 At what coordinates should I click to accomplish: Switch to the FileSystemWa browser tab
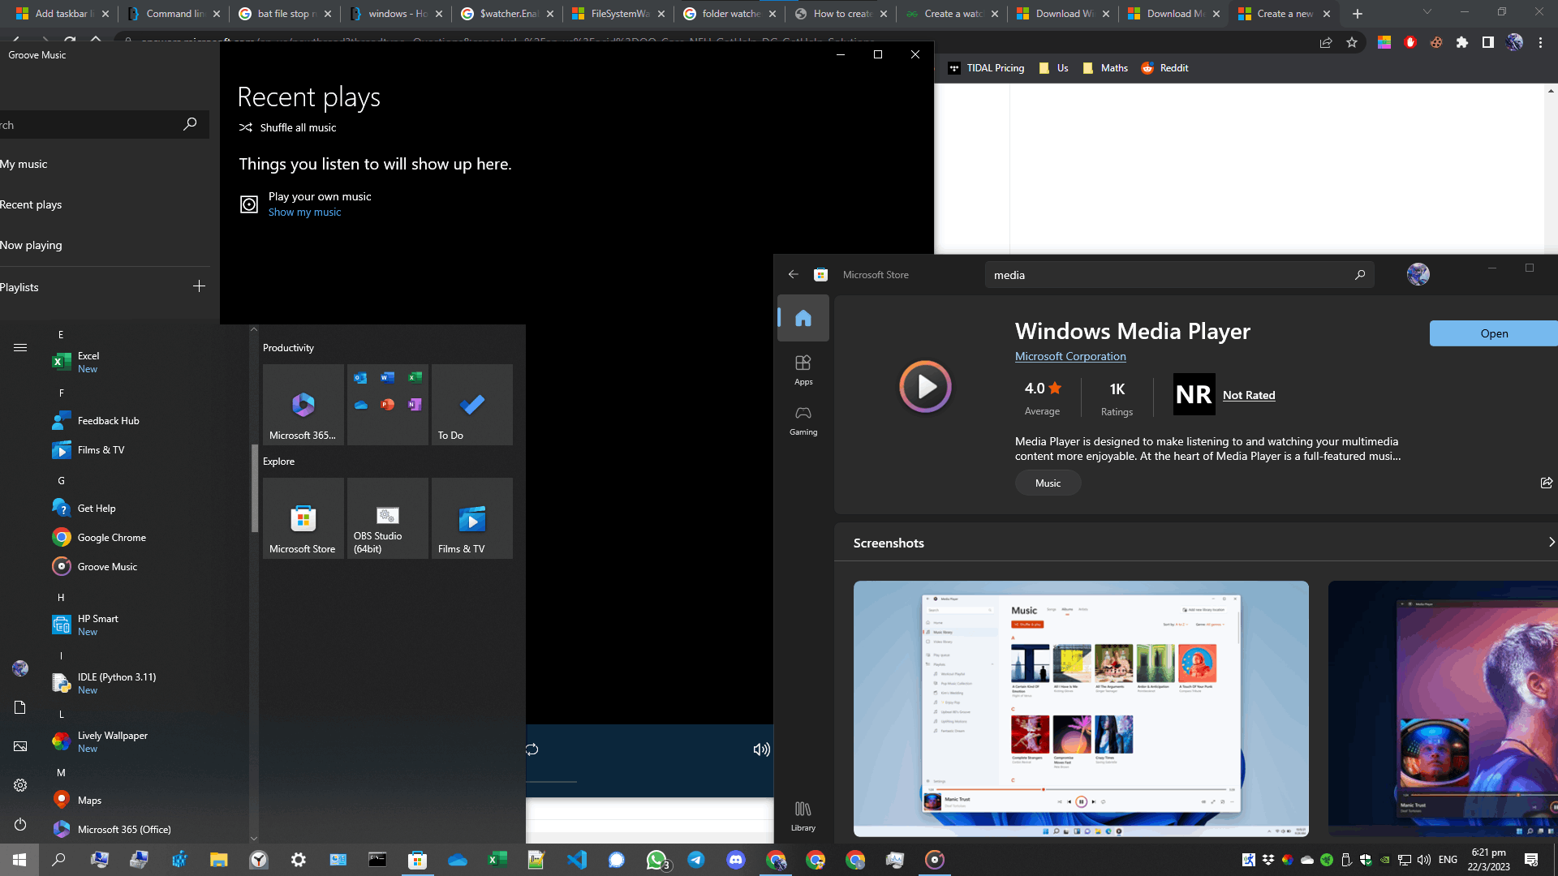click(619, 14)
